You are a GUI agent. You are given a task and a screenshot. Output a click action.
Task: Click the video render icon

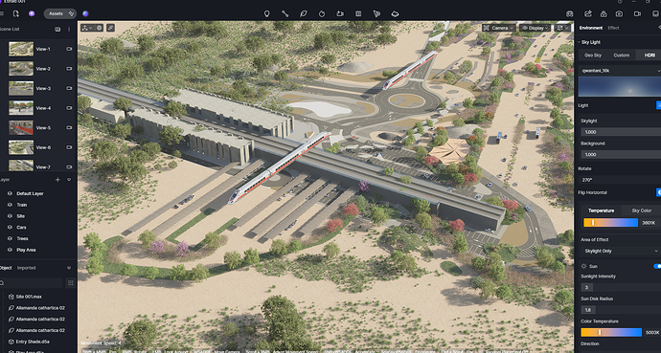(637, 14)
